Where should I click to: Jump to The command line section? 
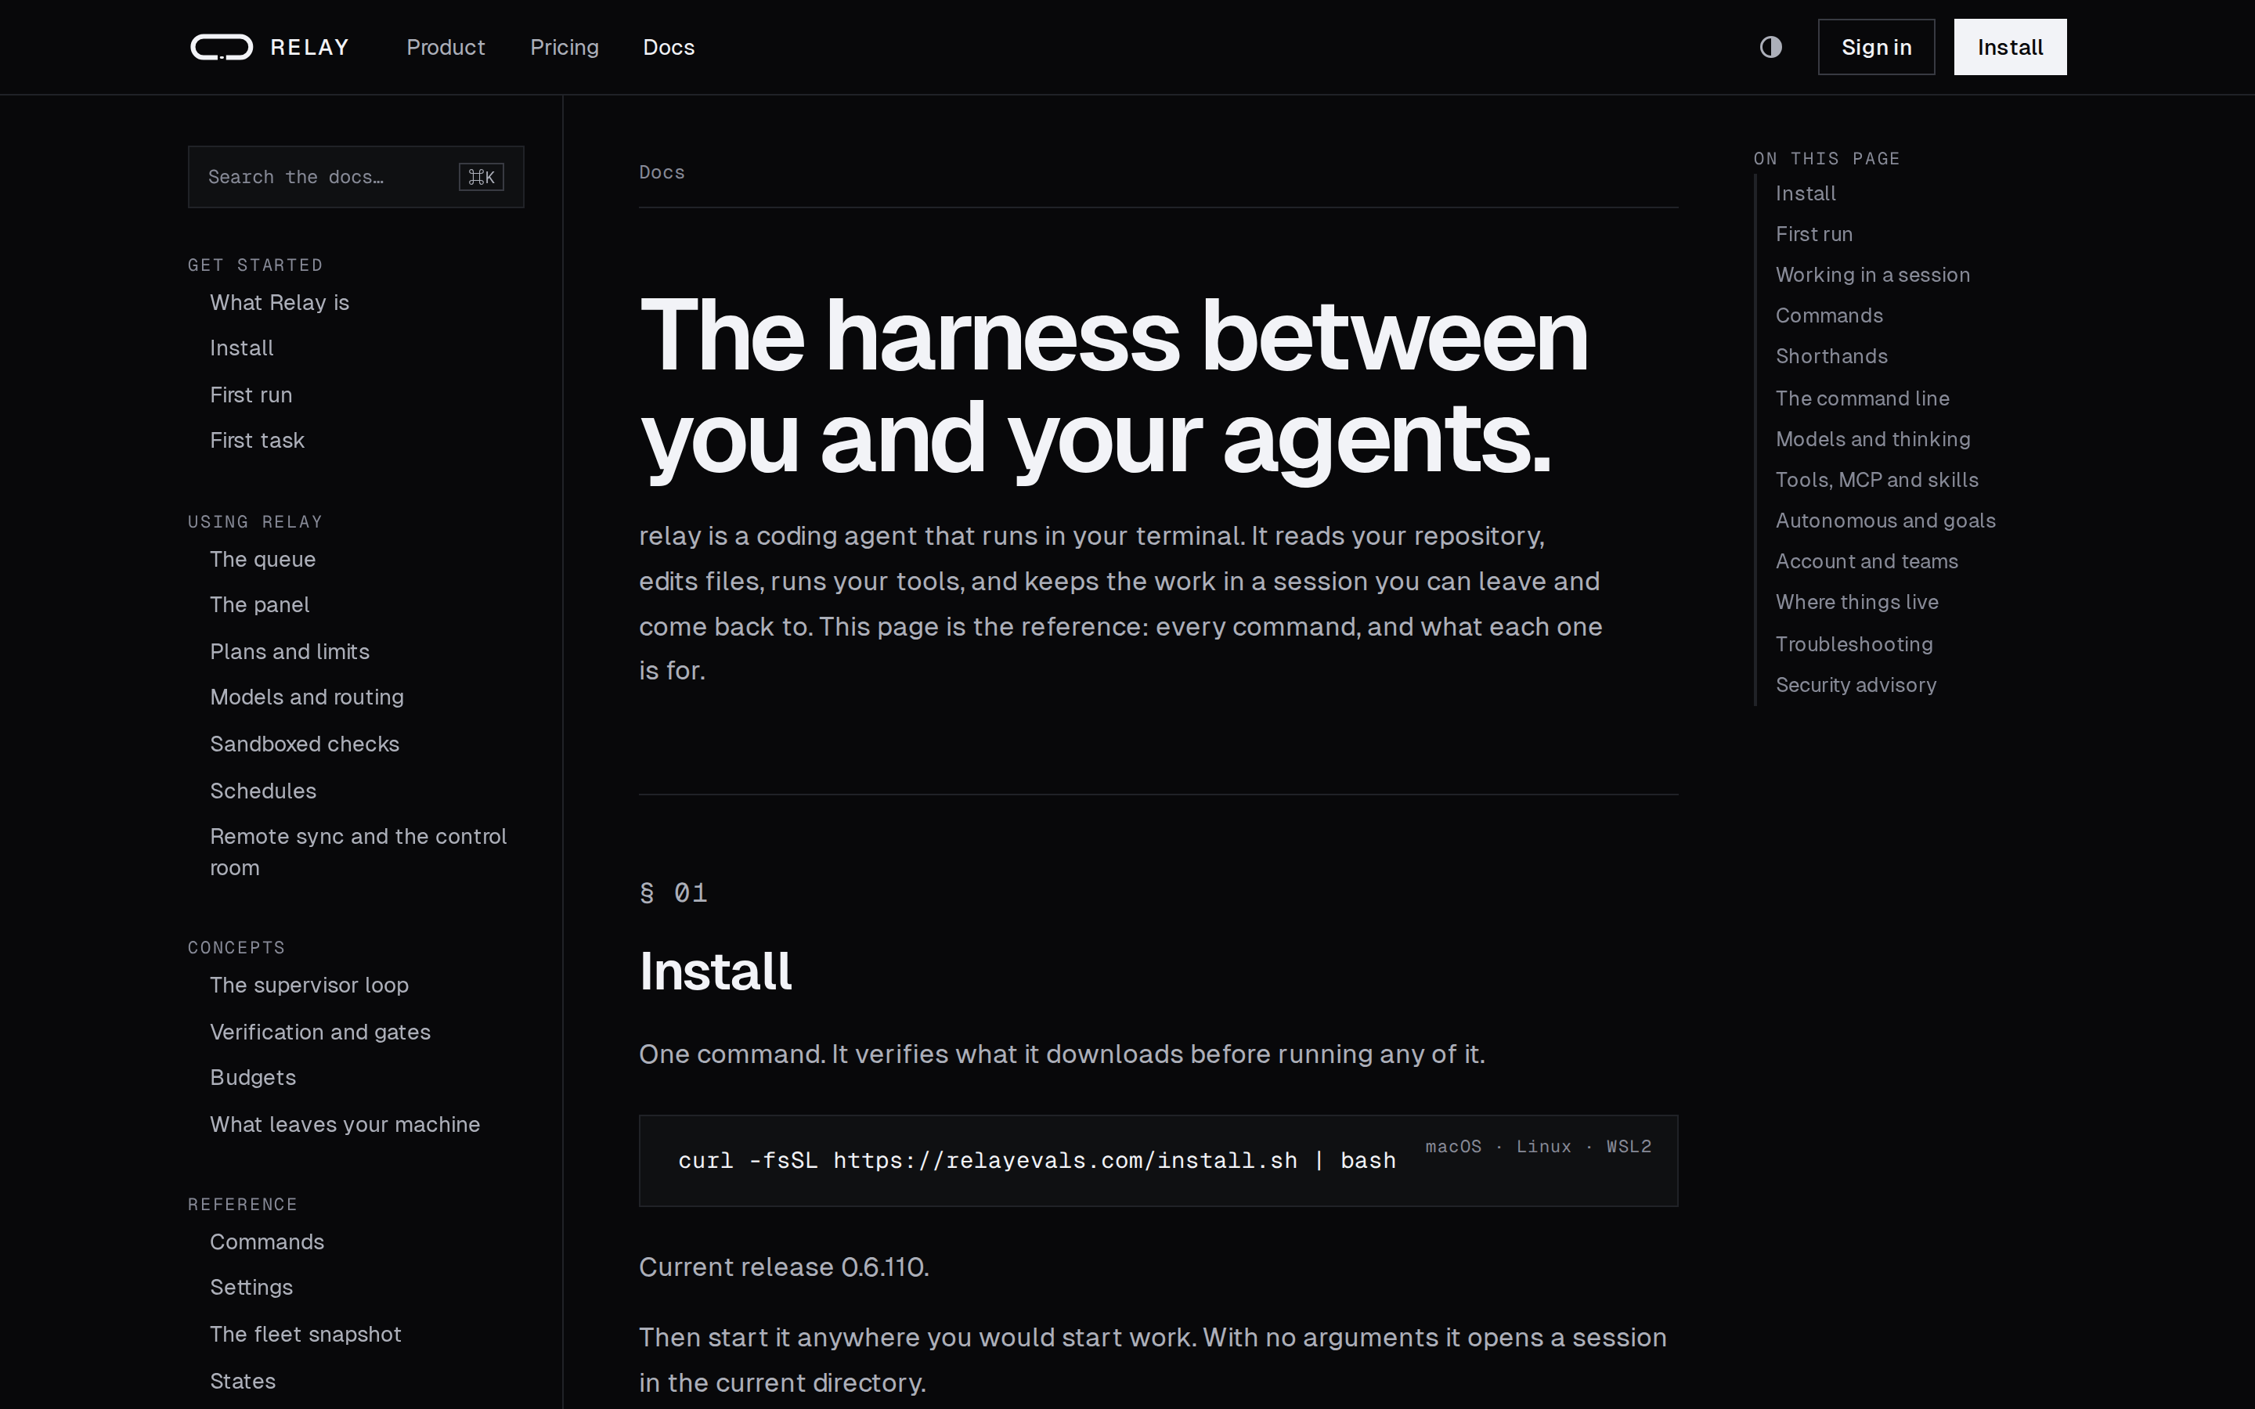click(x=1862, y=398)
